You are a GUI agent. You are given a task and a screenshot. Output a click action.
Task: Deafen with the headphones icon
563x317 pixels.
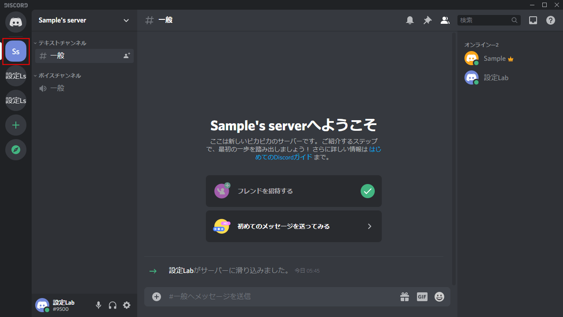(x=113, y=305)
